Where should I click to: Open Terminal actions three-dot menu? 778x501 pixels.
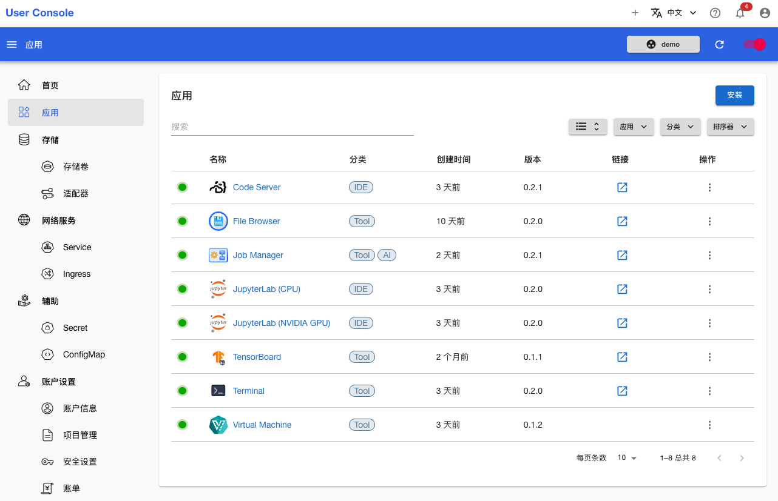pyautogui.click(x=709, y=391)
